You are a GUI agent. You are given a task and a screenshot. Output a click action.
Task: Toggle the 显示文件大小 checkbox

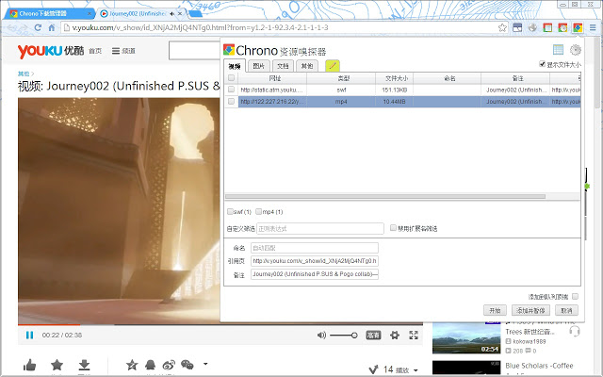[543, 64]
